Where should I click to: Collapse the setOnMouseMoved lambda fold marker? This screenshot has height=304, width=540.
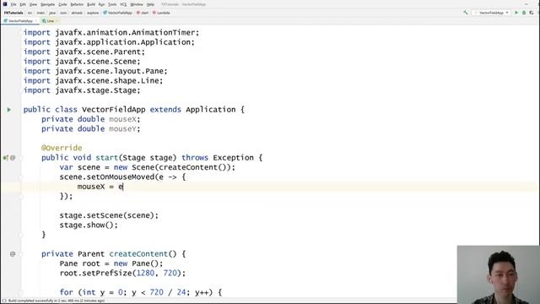(20, 177)
